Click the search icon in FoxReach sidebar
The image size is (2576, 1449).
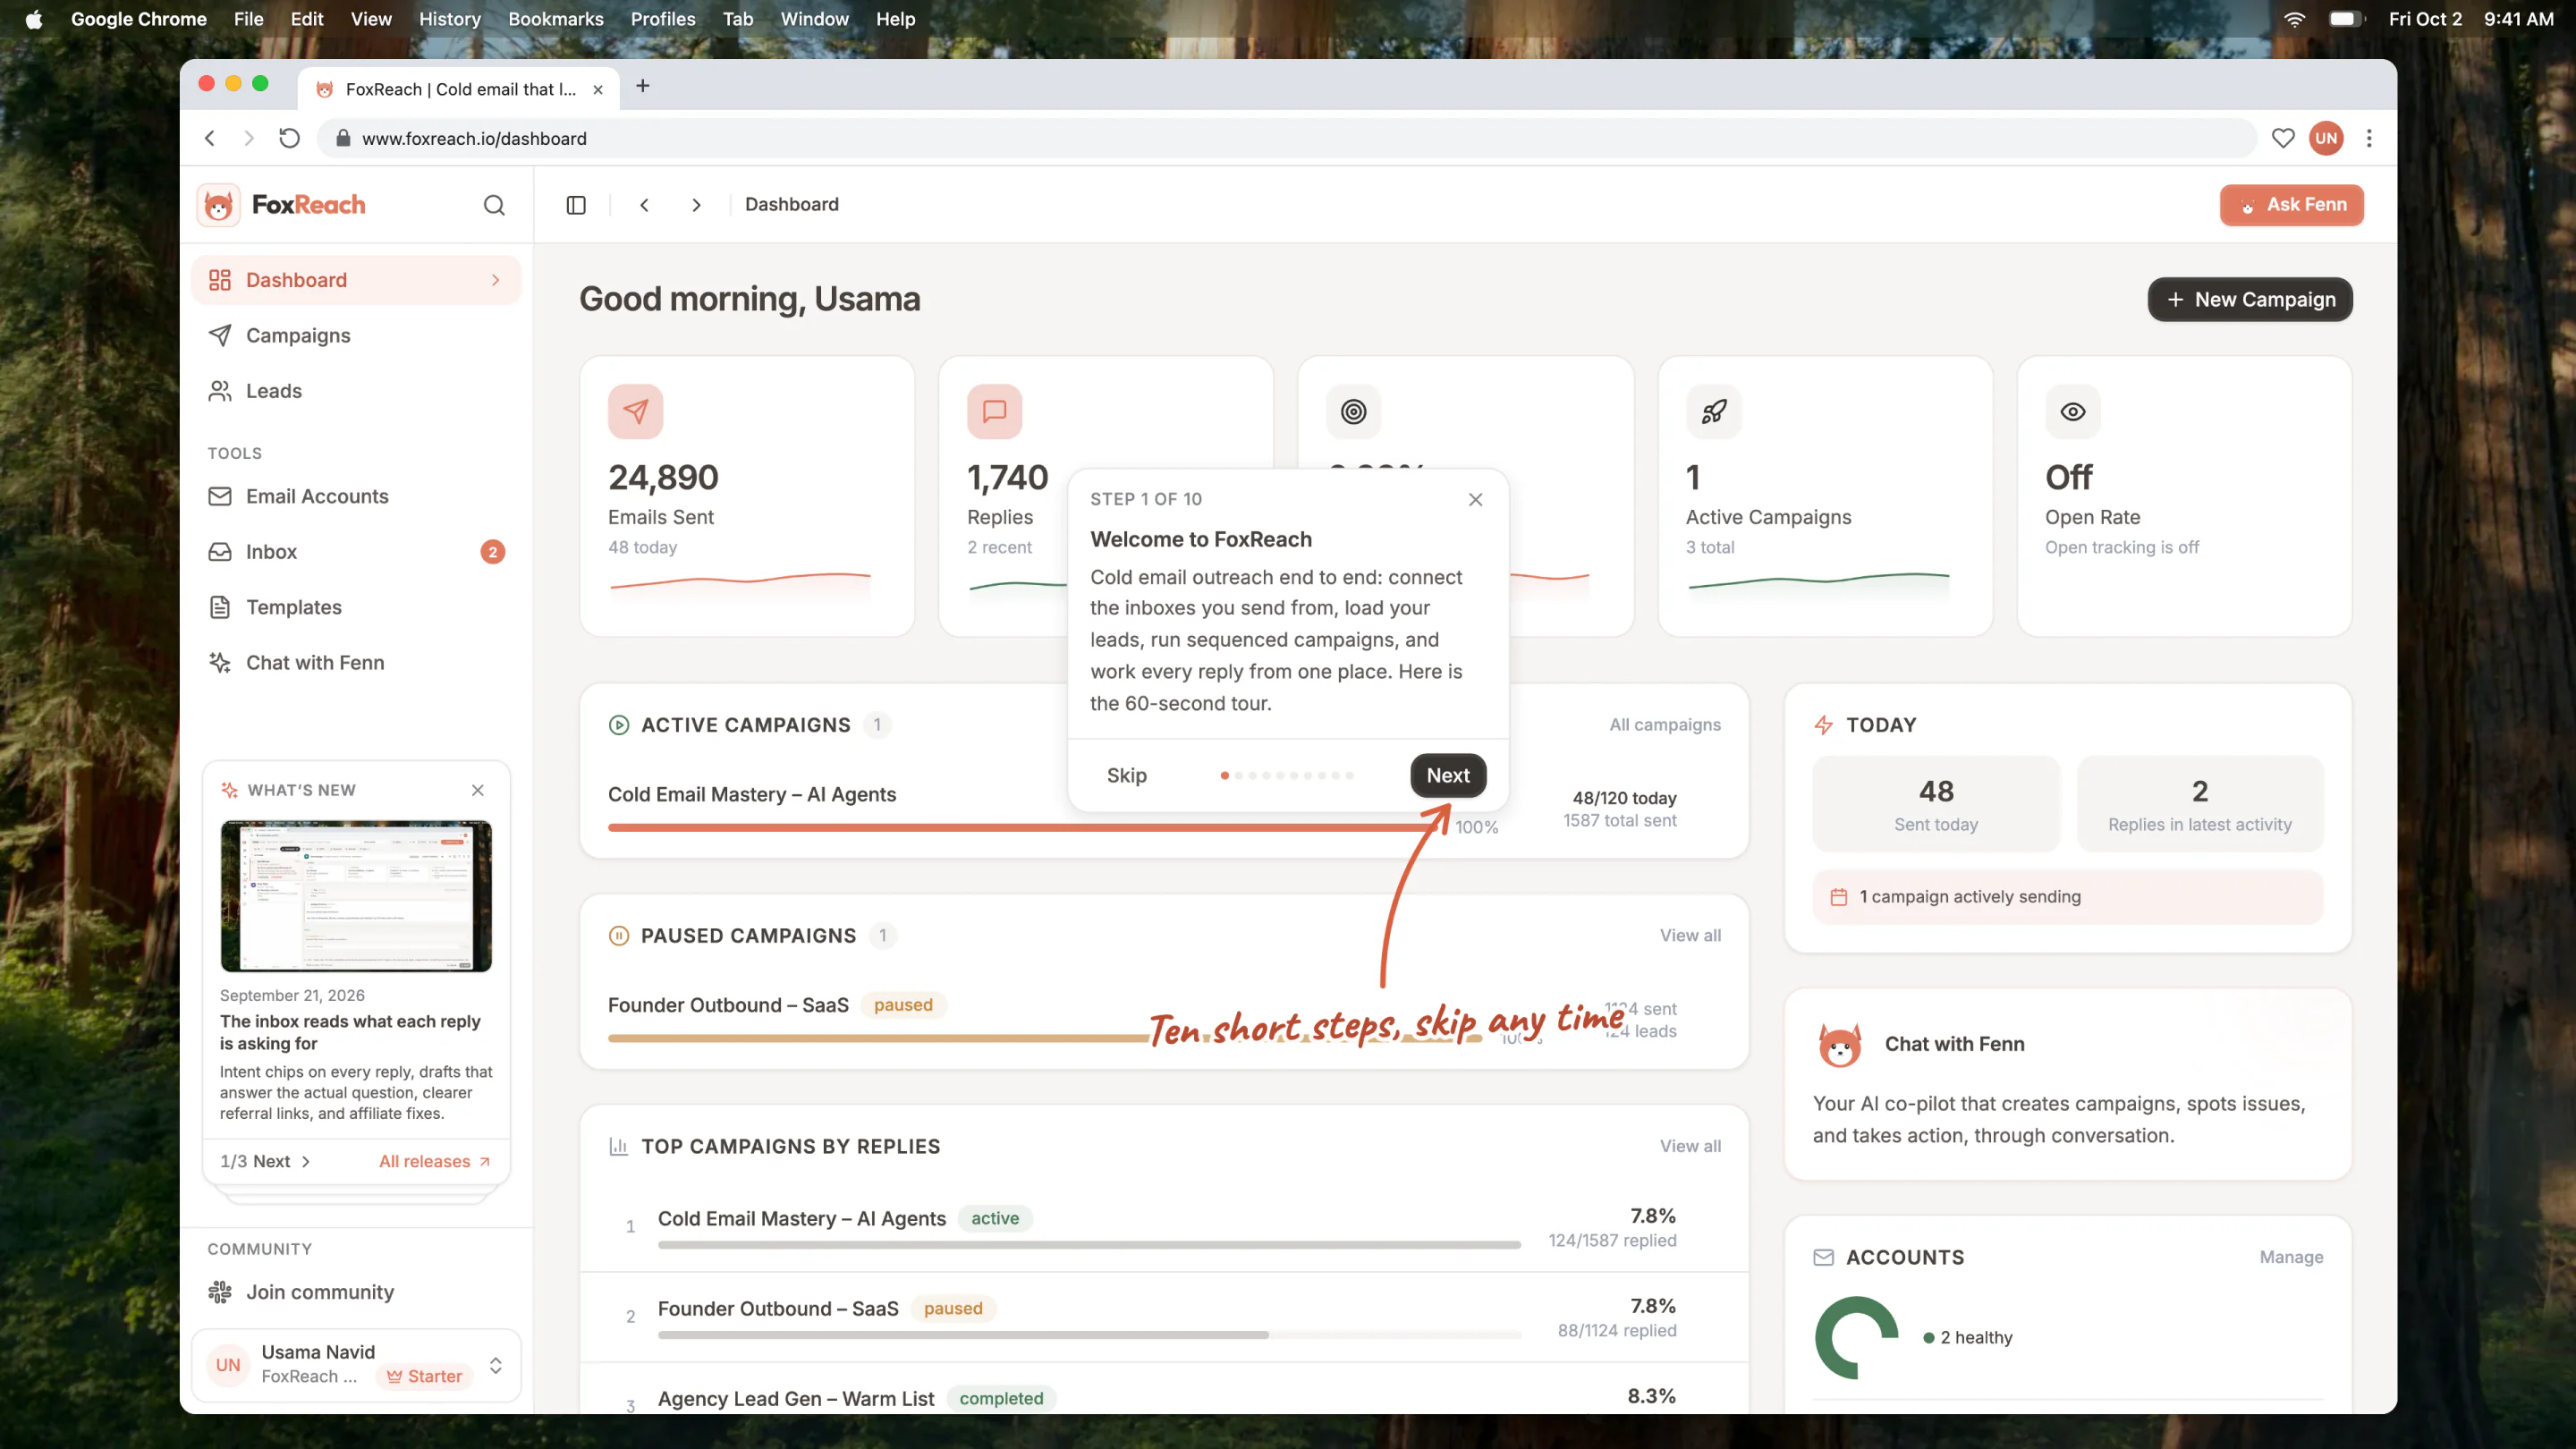[x=494, y=205]
